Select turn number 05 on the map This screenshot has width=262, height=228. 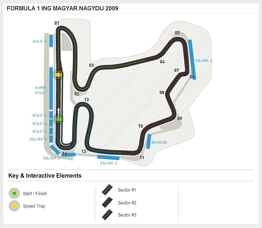177,33
